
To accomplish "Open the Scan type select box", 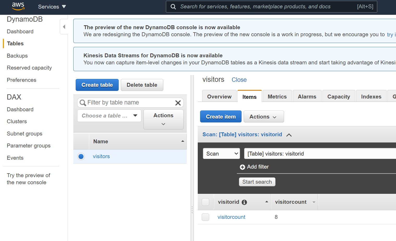I will pyautogui.click(x=221, y=153).
